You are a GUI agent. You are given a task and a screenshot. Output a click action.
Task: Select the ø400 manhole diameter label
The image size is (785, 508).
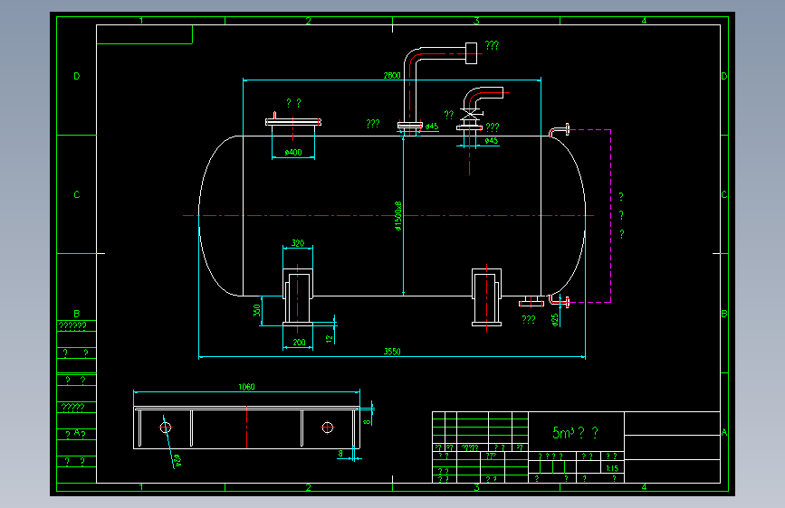coord(293,152)
